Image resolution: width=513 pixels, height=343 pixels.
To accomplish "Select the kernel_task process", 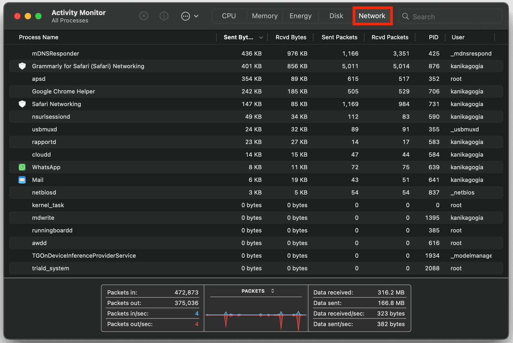I will tap(48, 205).
